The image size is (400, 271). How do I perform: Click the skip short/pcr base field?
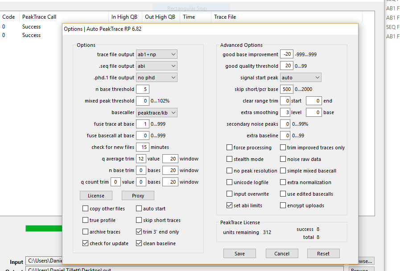287,89
